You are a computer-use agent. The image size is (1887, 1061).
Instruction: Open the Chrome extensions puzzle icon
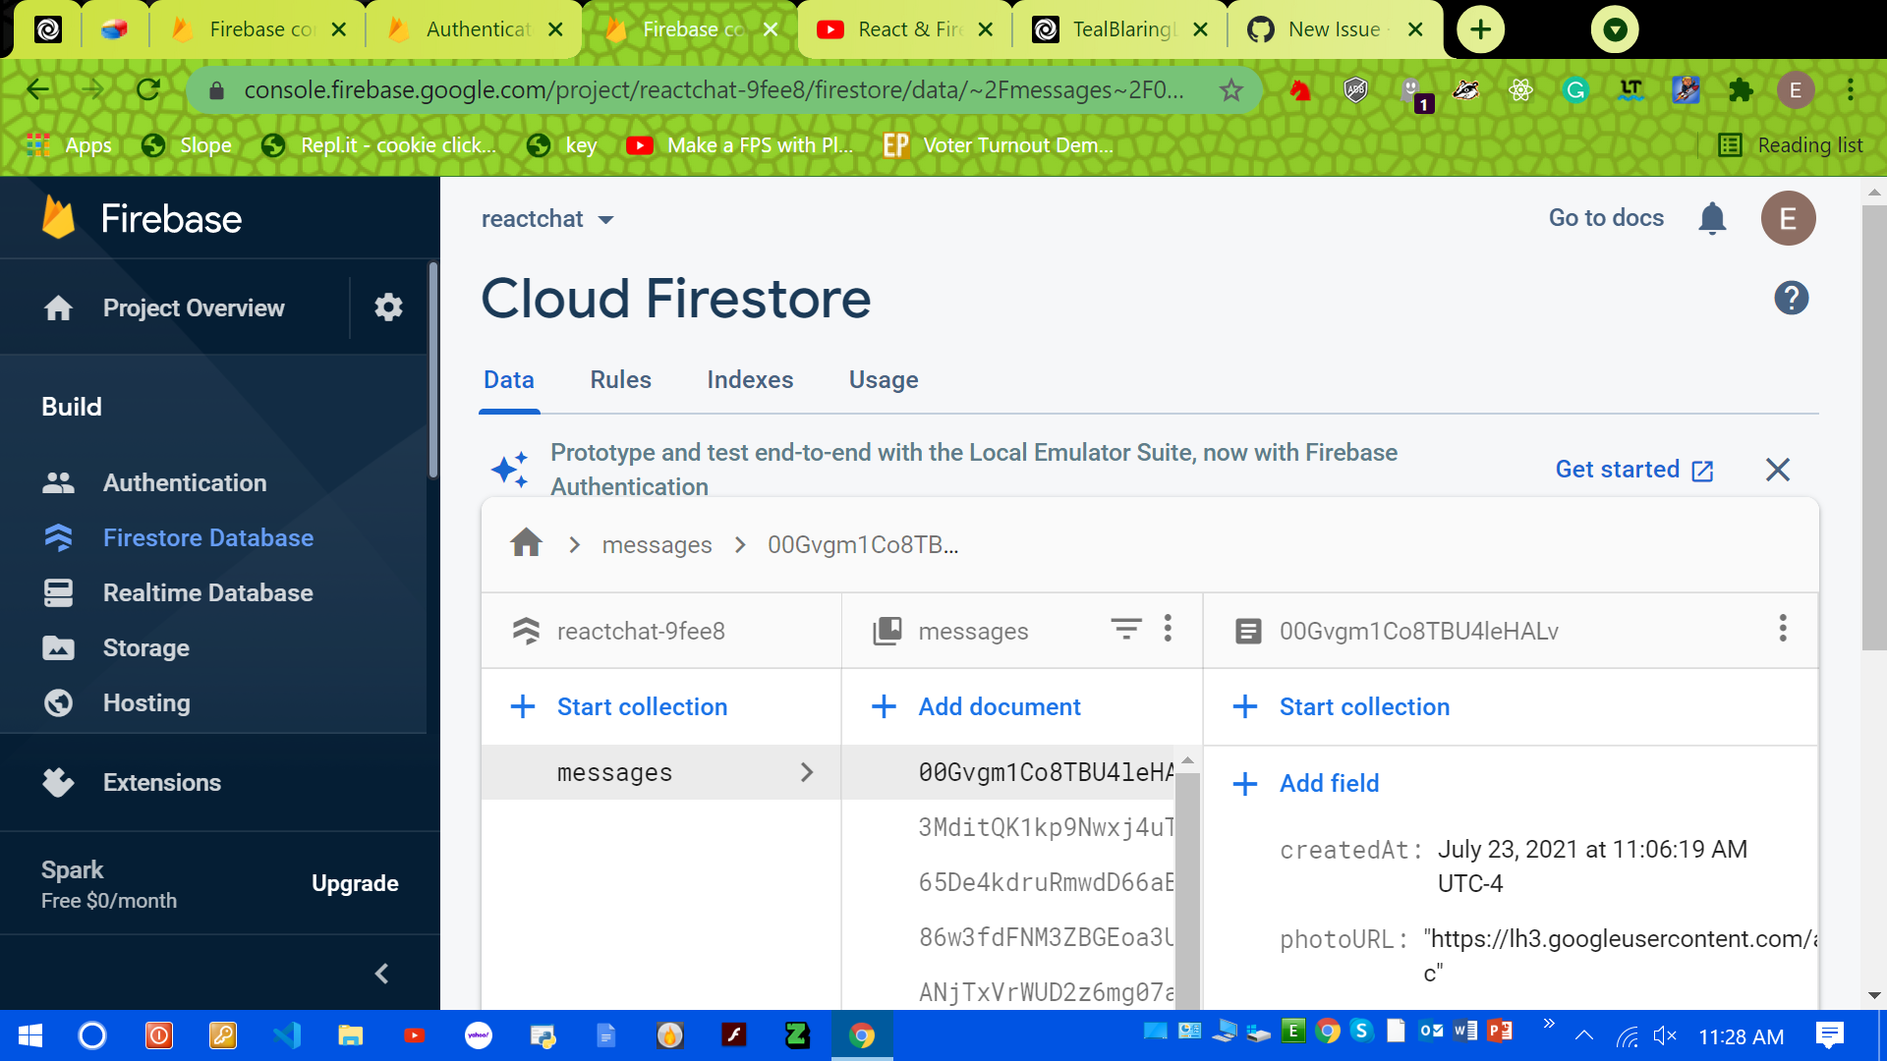1741,90
